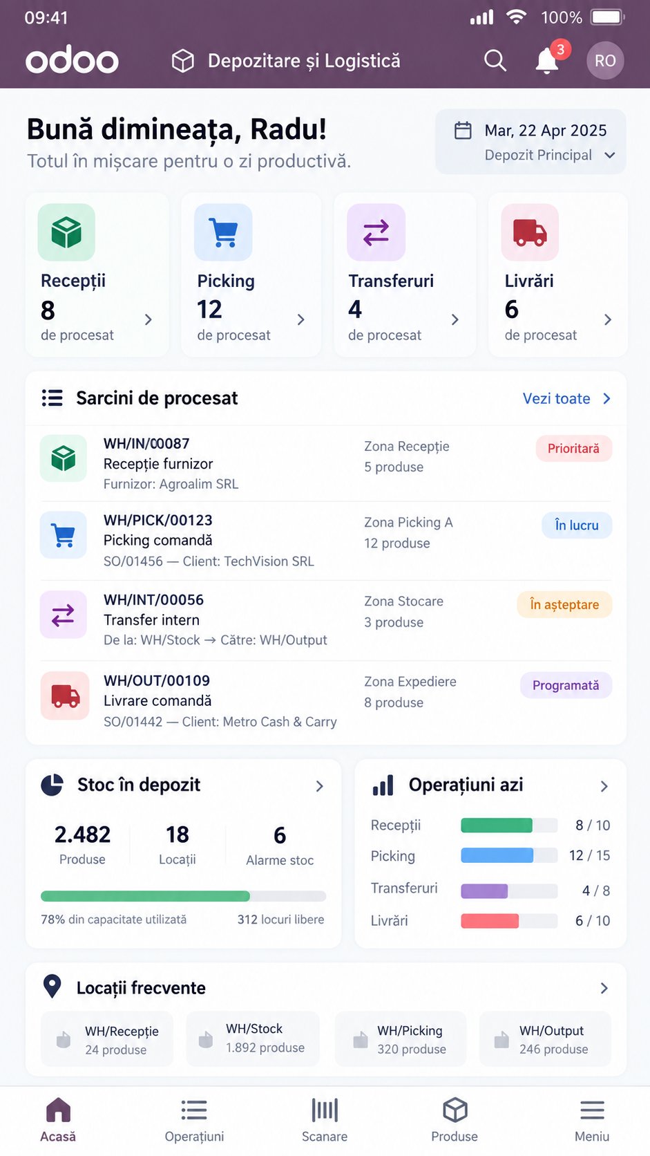
Task: Tap the WH/INT/00056 transfer arrows icon
Action: (64, 615)
